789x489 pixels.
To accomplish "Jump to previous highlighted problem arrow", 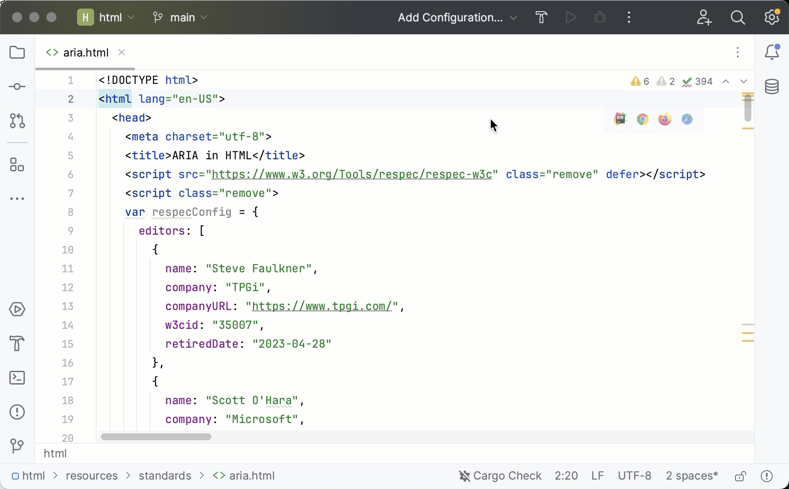I will point(726,81).
